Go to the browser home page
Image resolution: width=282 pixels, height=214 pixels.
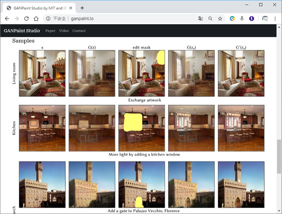point(36,19)
